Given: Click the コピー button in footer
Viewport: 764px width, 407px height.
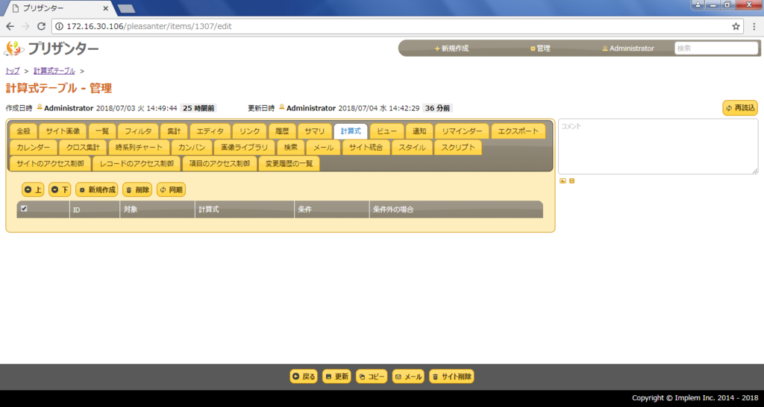Looking at the screenshot, I should pyautogui.click(x=372, y=376).
